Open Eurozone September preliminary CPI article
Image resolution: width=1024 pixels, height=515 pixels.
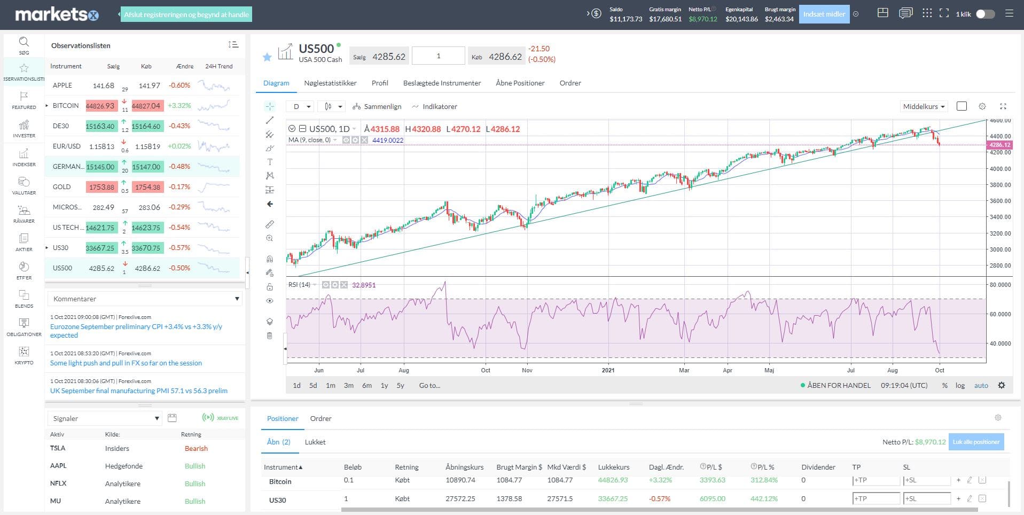136,331
